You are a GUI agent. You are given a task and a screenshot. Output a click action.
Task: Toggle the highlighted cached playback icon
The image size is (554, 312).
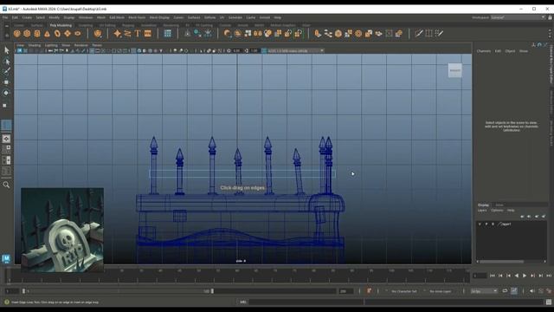click(514, 291)
